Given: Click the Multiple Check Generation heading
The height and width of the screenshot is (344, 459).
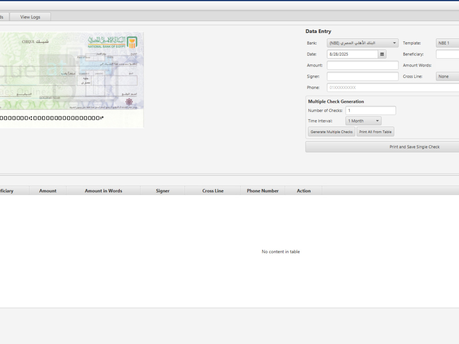Looking at the screenshot, I should tap(336, 101).
